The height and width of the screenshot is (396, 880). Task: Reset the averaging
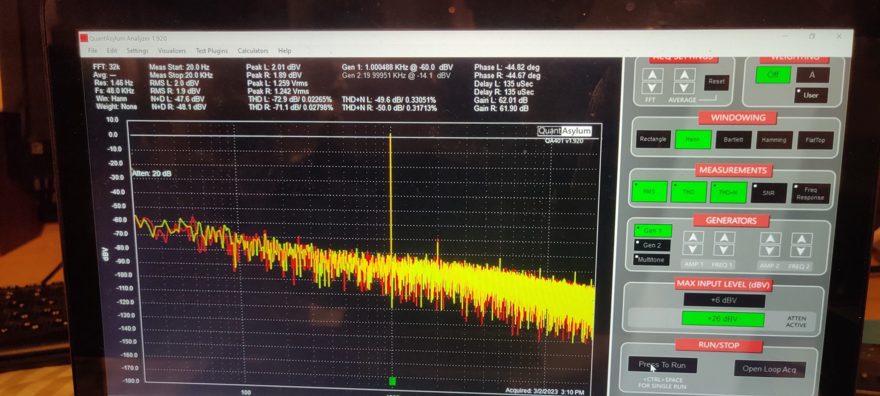pos(716,82)
